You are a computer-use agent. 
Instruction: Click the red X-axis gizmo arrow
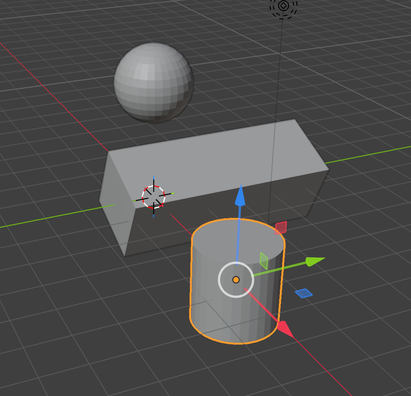285,330
